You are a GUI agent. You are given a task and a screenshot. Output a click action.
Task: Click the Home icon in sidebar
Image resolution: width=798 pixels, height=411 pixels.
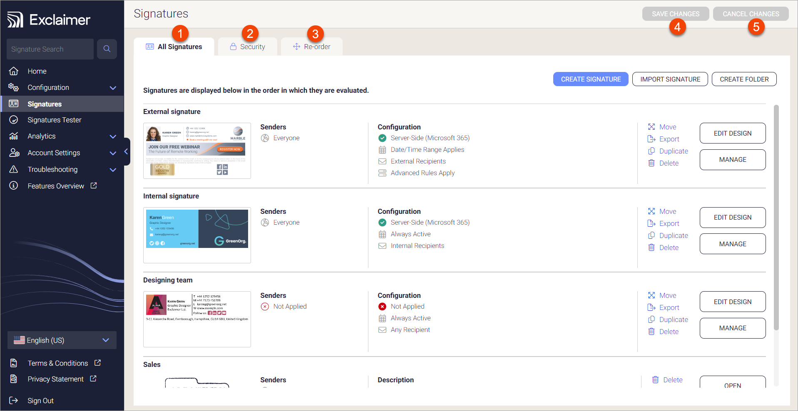(x=14, y=71)
